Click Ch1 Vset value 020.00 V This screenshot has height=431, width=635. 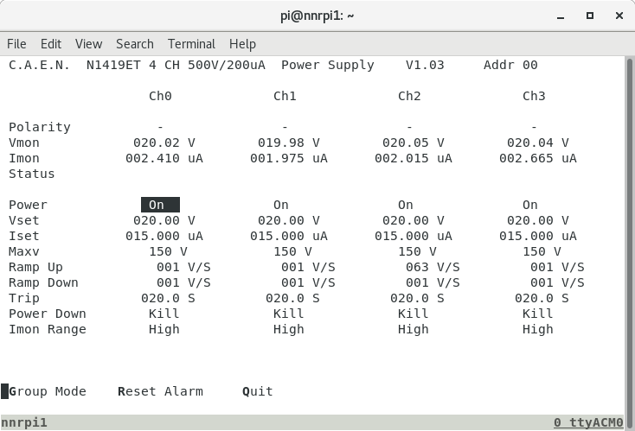click(289, 220)
